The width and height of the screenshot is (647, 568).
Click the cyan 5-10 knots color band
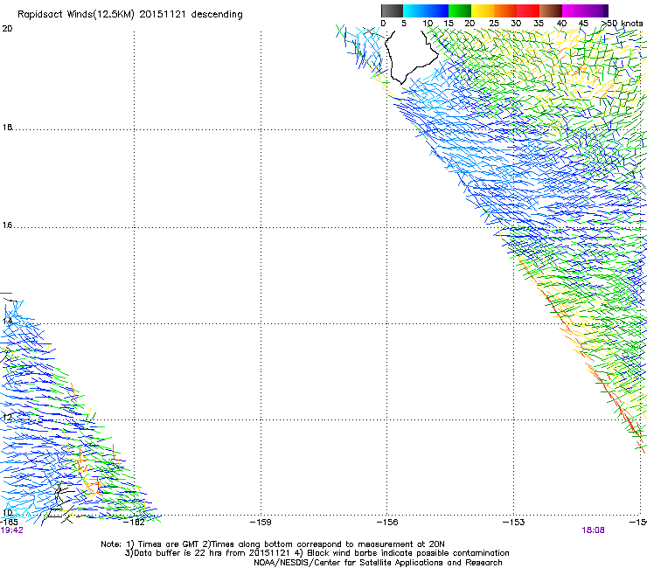[414, 10]
